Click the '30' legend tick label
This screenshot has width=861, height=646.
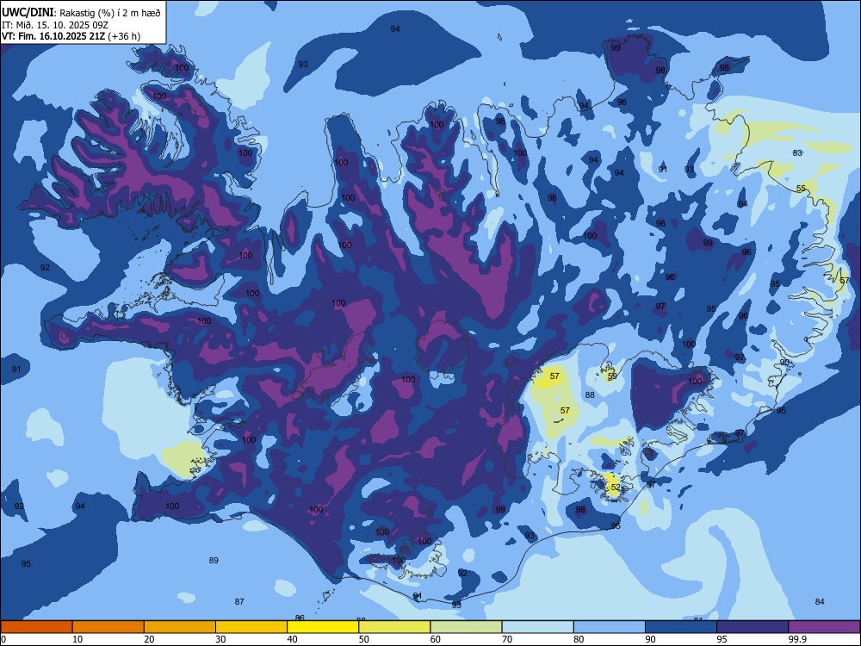[220, 639]
